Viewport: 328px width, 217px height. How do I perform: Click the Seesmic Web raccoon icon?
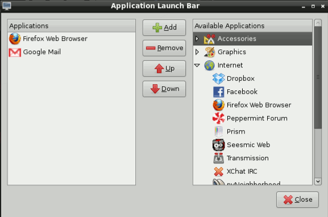219,145
